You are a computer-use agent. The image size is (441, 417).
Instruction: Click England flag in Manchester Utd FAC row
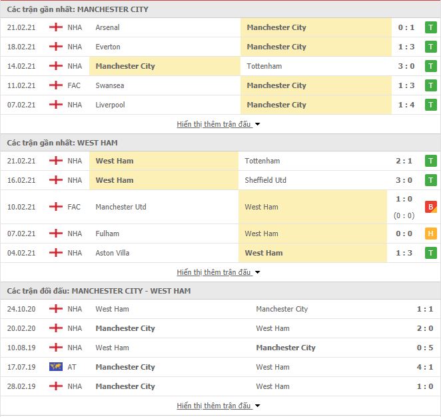[x=56, y=207]
